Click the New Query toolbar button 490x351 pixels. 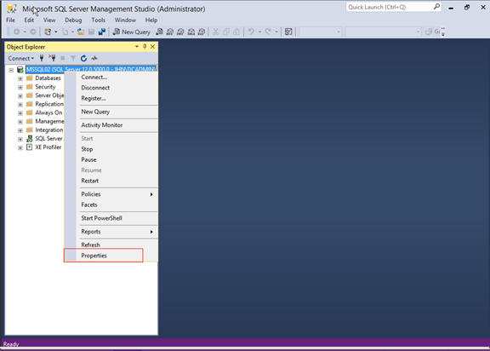click(x=132, y=32)
